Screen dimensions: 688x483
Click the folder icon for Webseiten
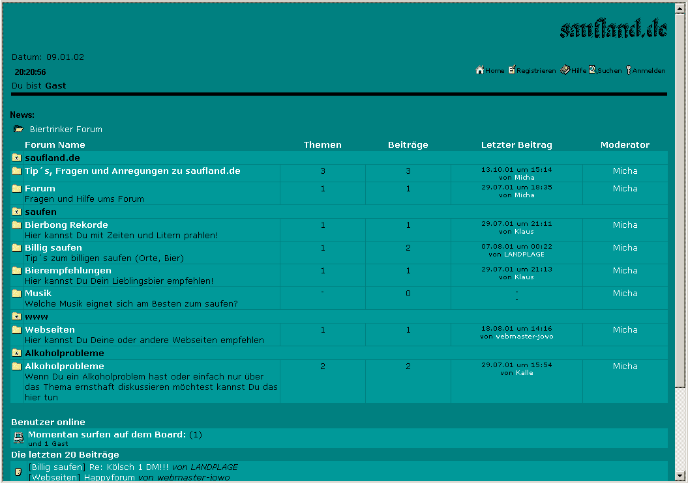point(17,329)
